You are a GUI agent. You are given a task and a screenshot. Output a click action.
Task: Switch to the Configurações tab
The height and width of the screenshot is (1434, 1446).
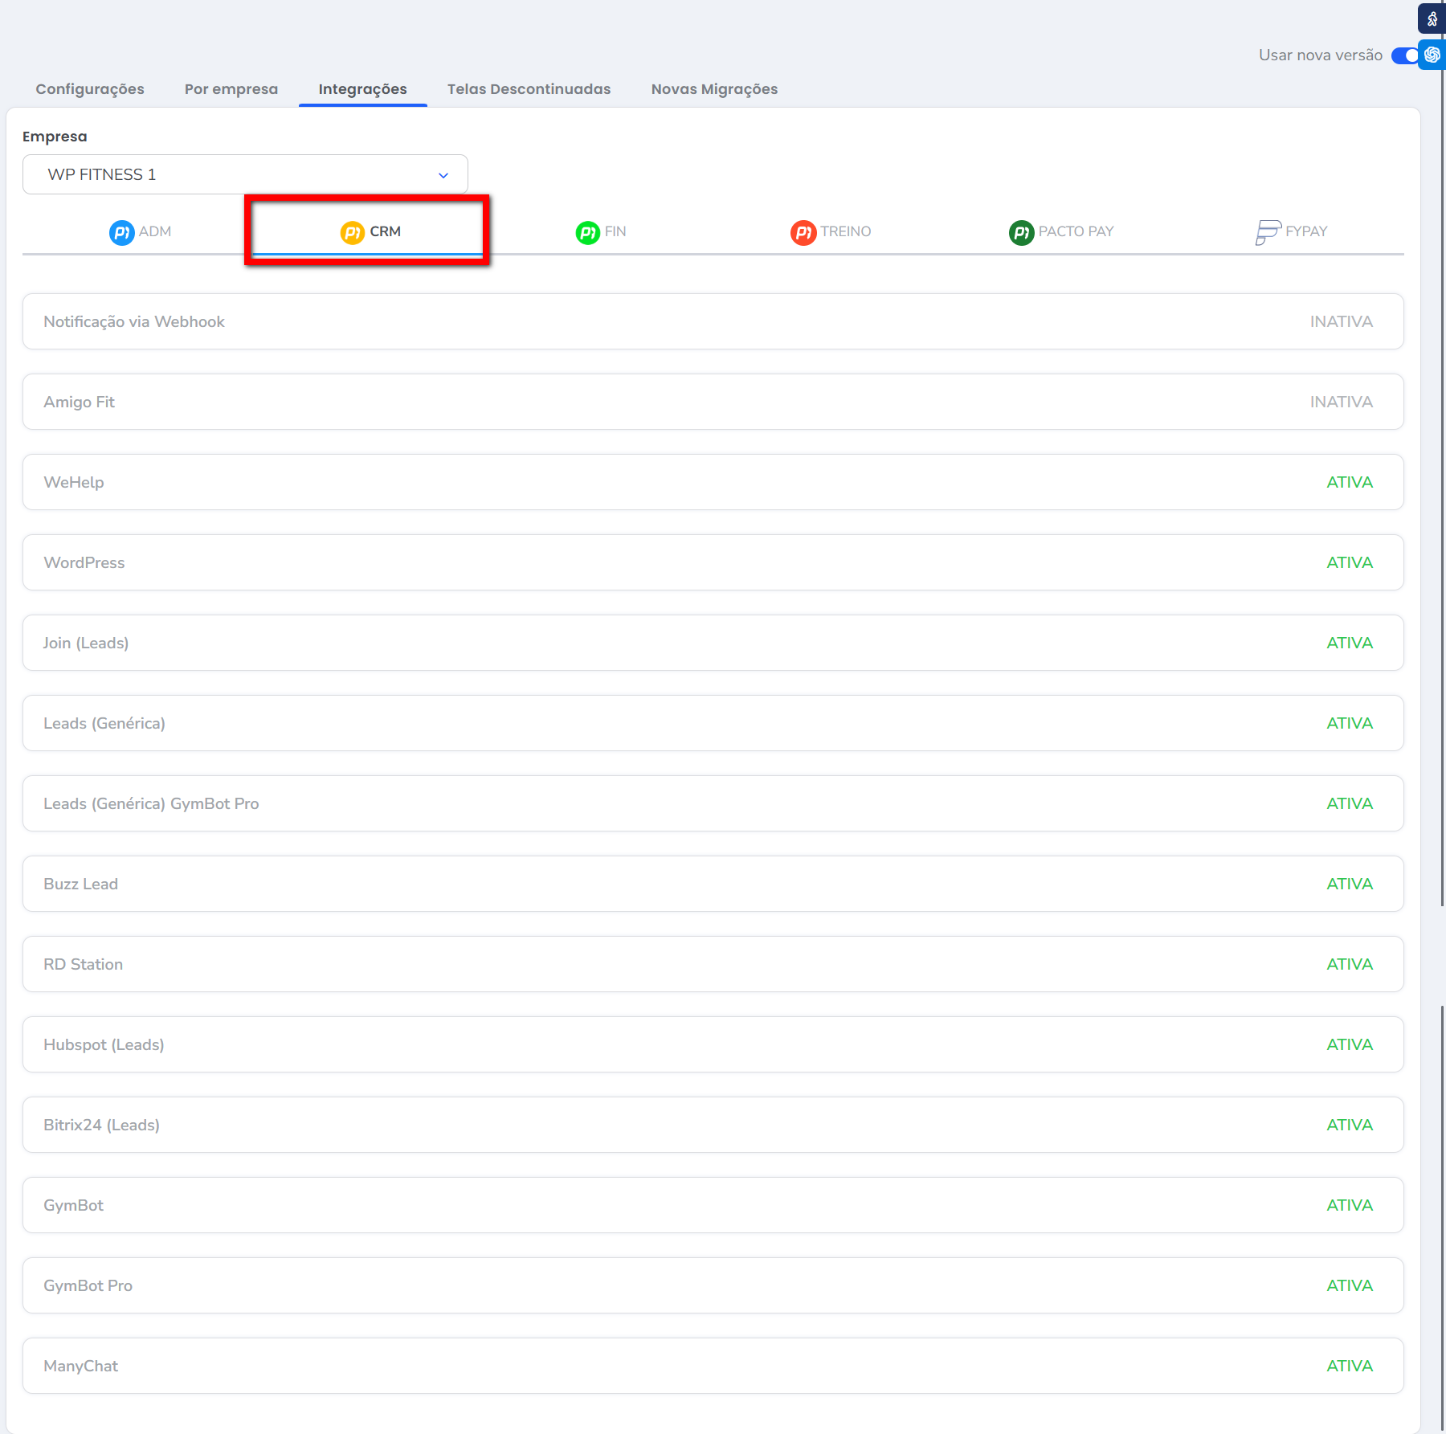coord(90,89)
